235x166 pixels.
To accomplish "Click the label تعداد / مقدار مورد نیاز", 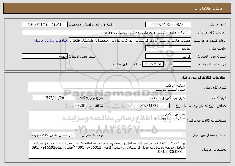I will (209, 135).
